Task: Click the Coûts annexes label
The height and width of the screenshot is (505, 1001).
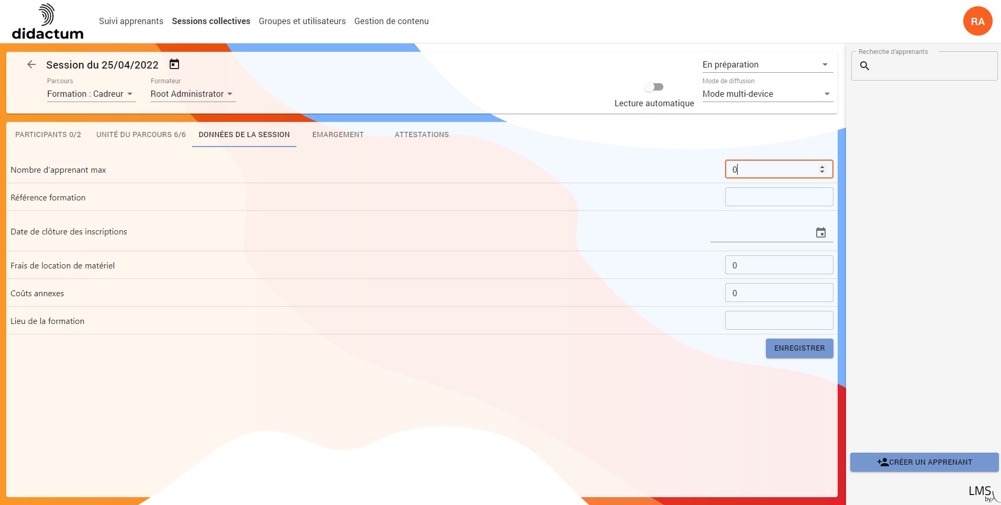Action: point(37,294)
